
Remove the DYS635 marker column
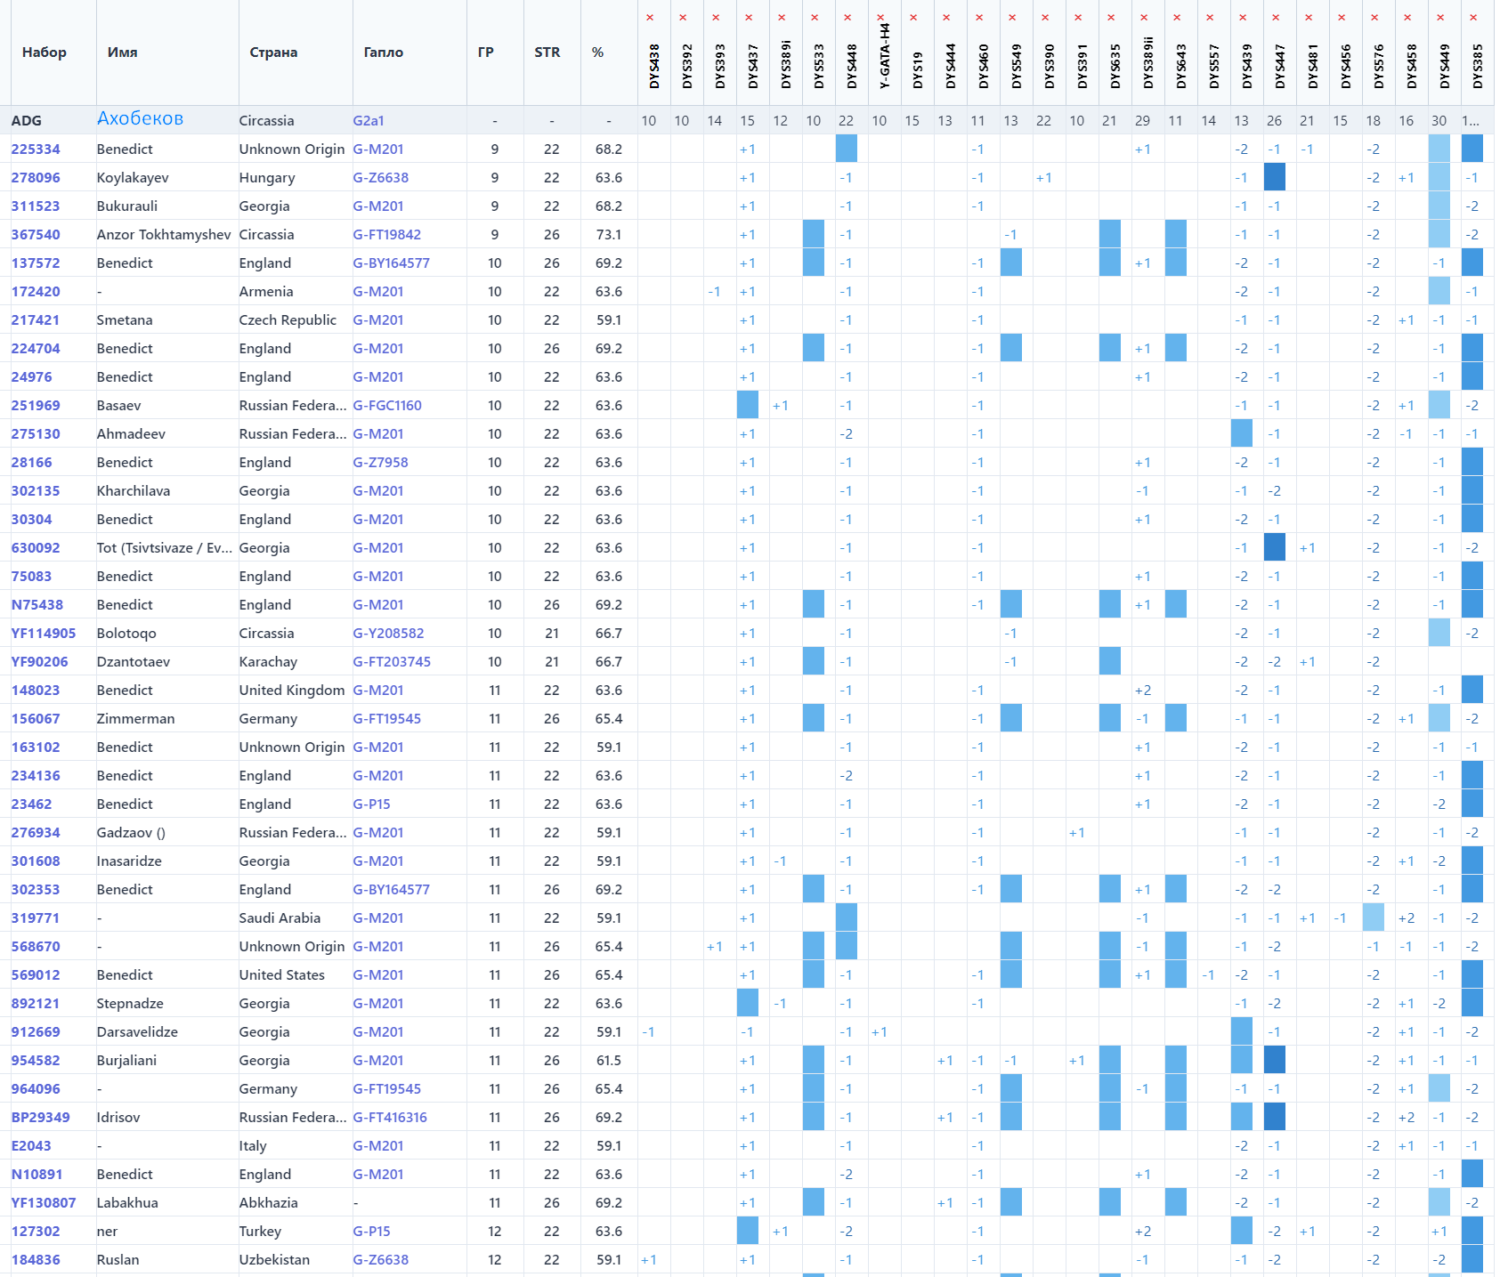tap(1111, 18)
